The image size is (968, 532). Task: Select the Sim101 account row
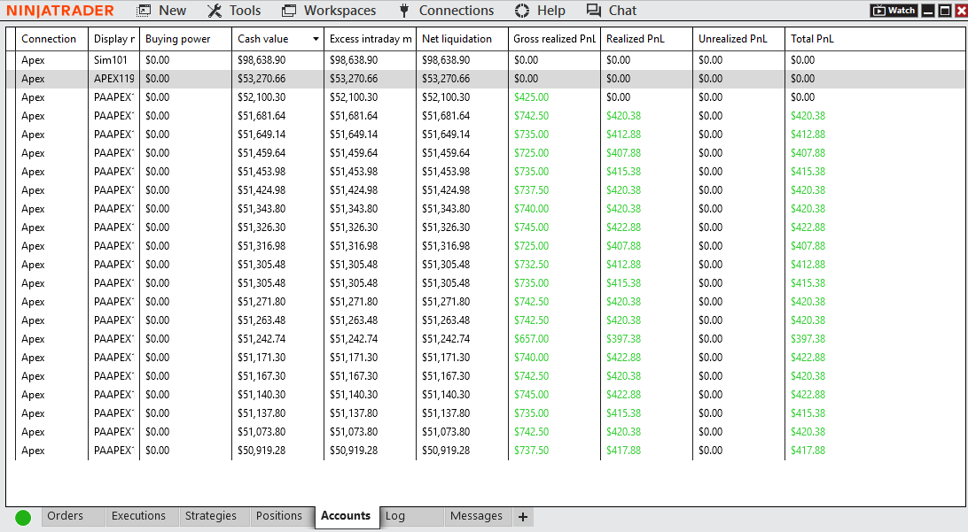click(485, 60)
